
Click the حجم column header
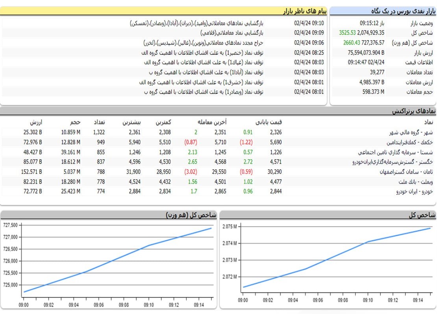pos(75,122)
